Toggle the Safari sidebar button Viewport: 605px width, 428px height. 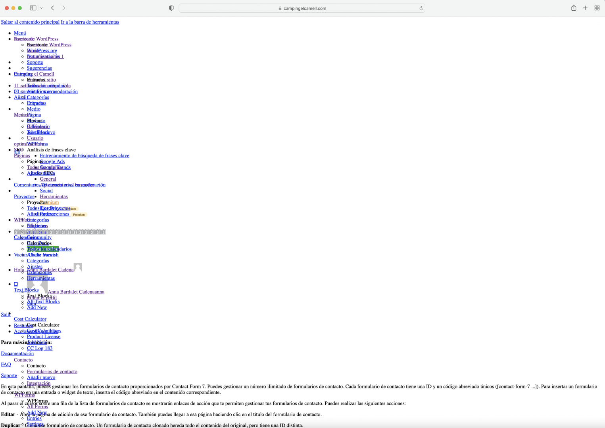coord(33,8)
